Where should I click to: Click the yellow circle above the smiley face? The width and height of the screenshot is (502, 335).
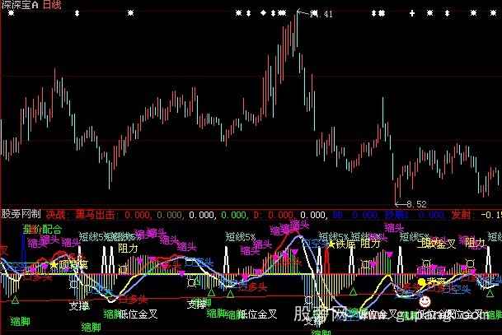click(423, 282)
